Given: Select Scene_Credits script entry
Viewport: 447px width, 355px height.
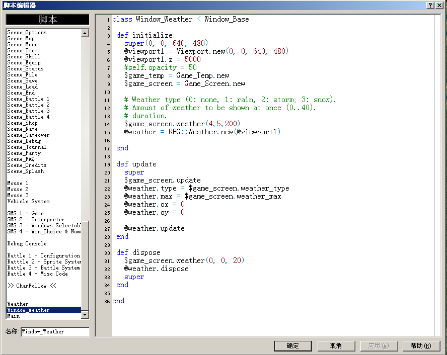Looking at the screenshot, I should (27, 165).
